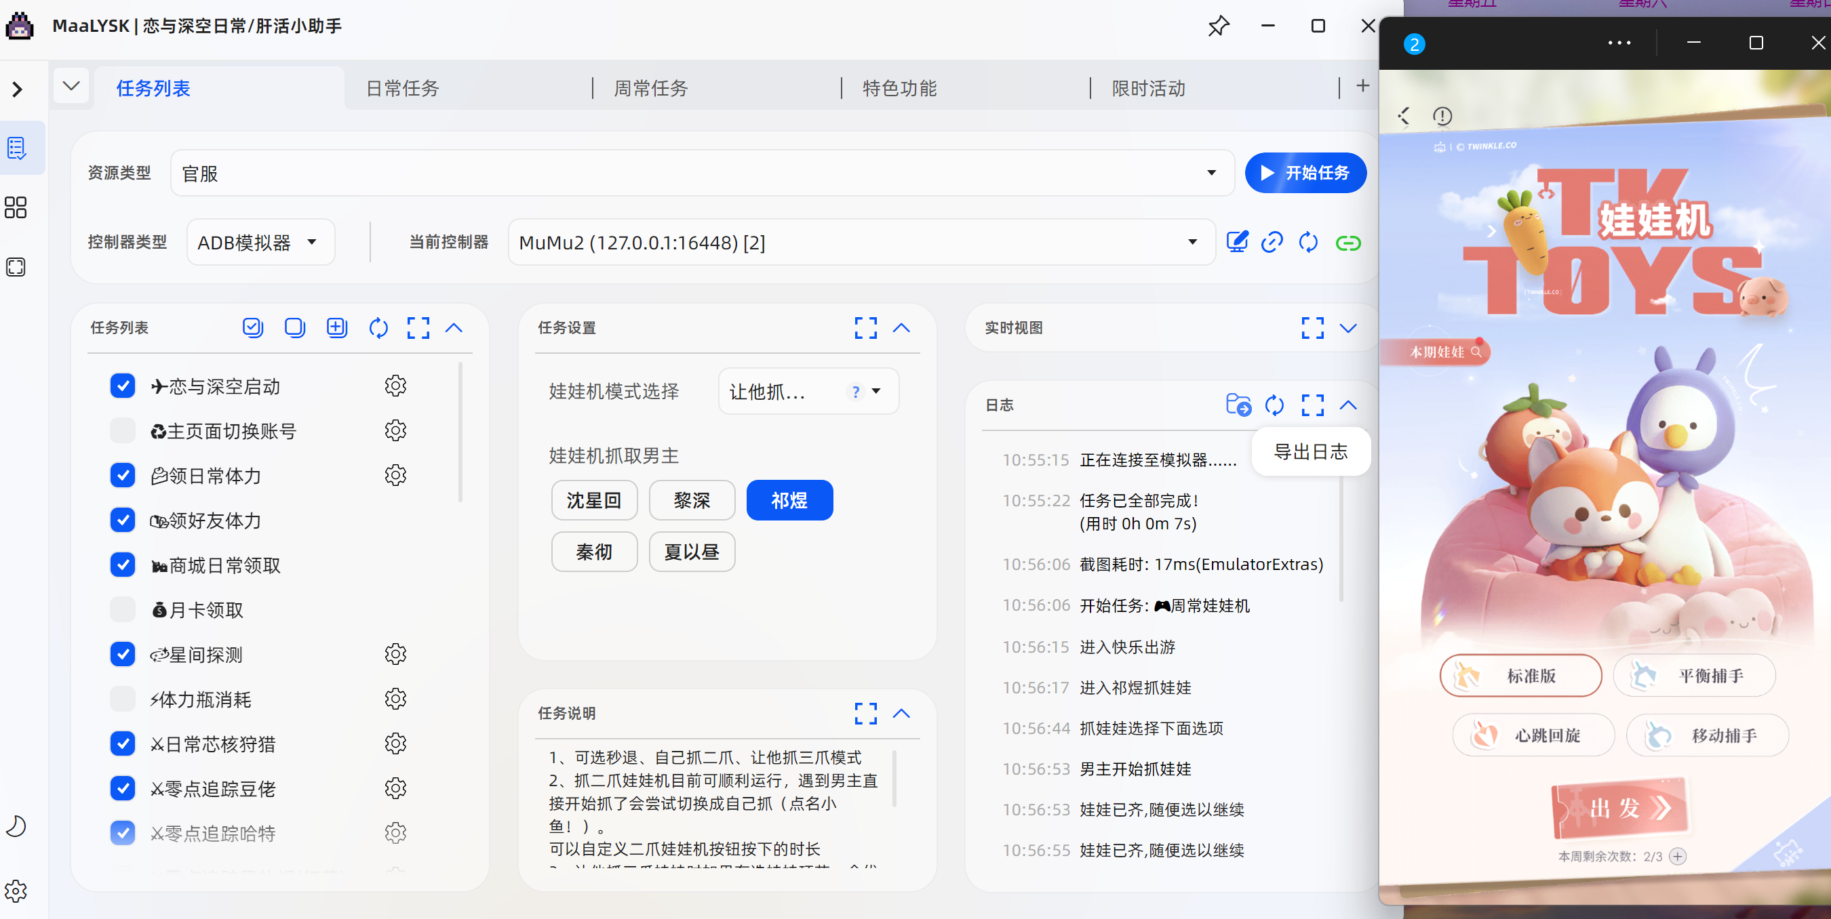Viewport: 1831px width, 919px height.
Task: Go back arrow in emulator window
Action: point(1404,116)
